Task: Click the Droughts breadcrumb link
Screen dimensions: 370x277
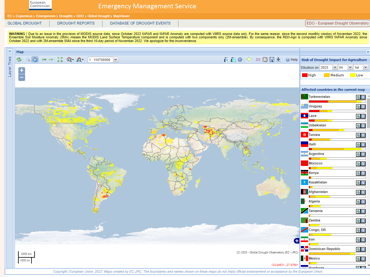Action: [66, 16]
